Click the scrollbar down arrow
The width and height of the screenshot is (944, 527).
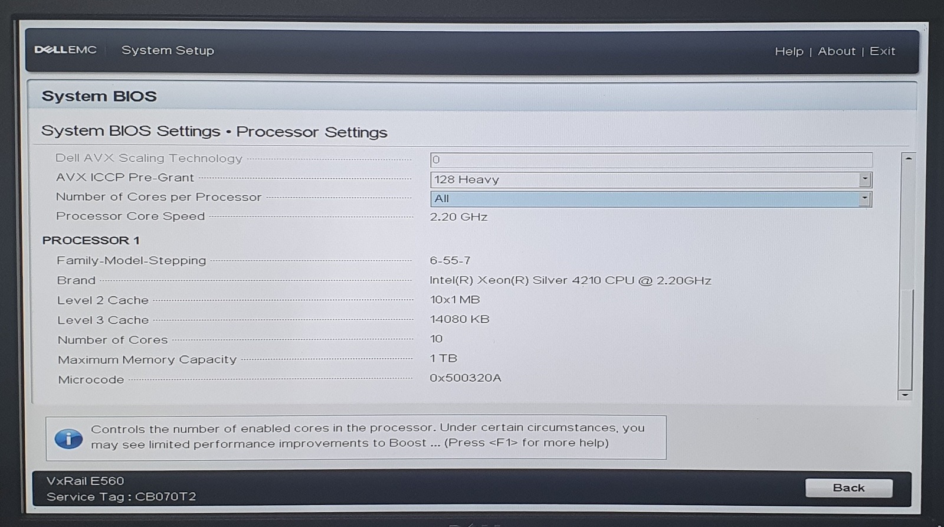[x=905, y=394]
